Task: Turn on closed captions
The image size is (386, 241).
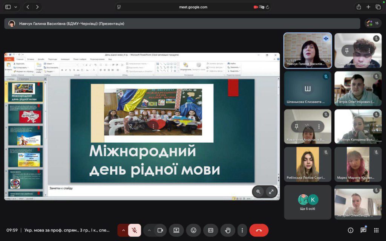Action: (x=211, y=230)
